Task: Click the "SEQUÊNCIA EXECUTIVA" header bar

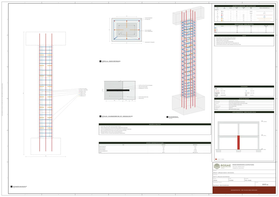Action: [x=155, y=124]
